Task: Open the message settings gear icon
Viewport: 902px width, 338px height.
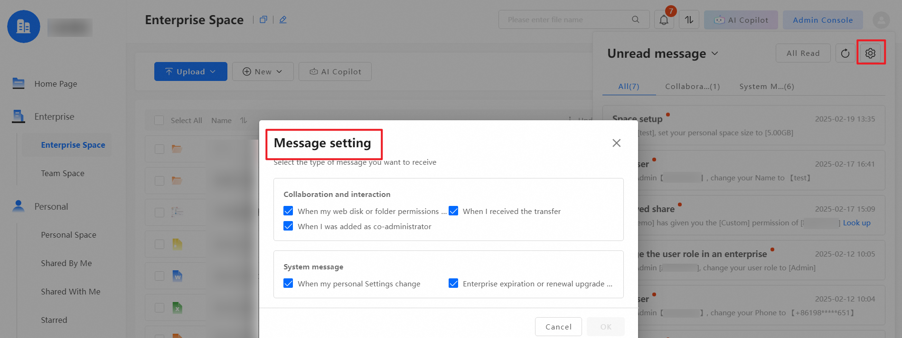Action: [870, 53]
